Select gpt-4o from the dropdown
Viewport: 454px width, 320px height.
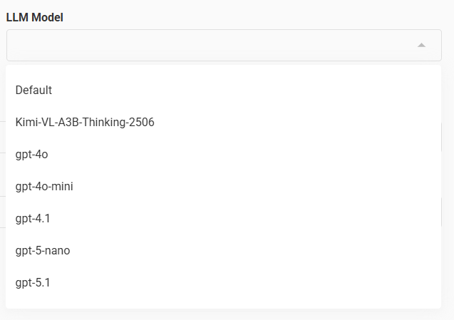(31, 155)
